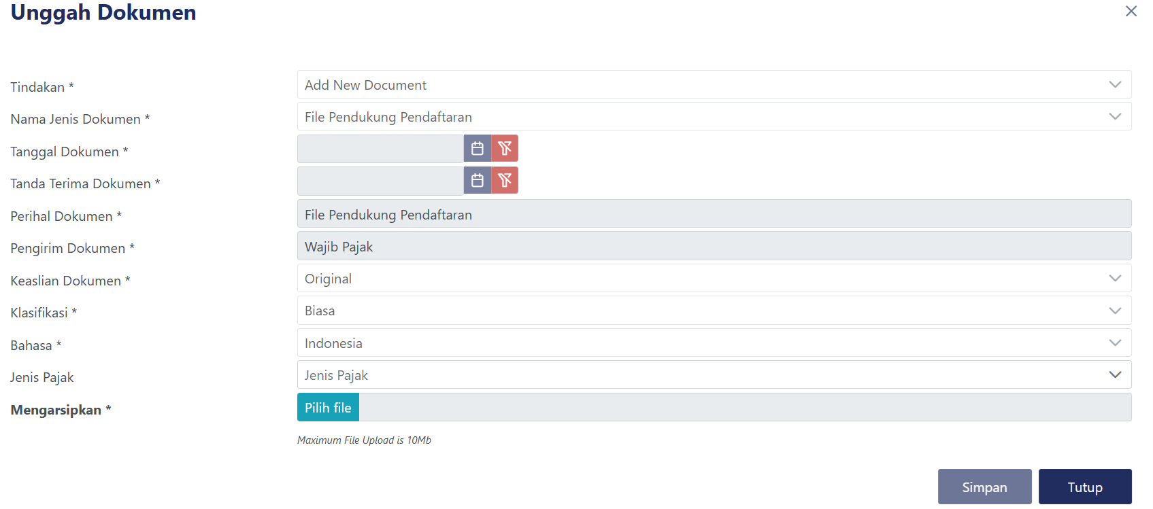Image resolution: width=1153 pixels, height=509 pixels.
Task: Open calendar picker for Tanda Terima Dokumen
Action: [x=478, y=180]
